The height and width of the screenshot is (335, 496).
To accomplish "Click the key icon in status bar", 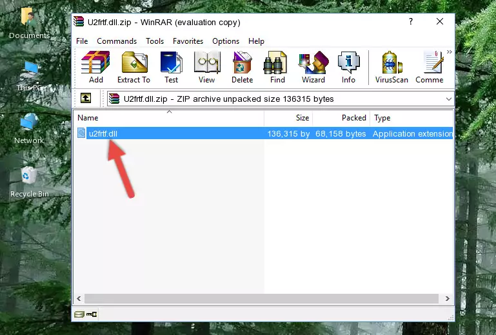I will [x=92, y=314].
